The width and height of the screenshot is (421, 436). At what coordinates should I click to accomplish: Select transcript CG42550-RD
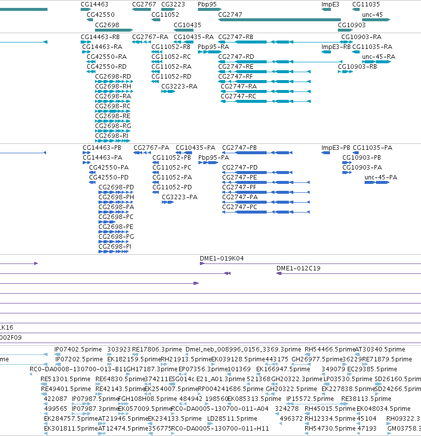pyautogui.click(x=106, y=67)
